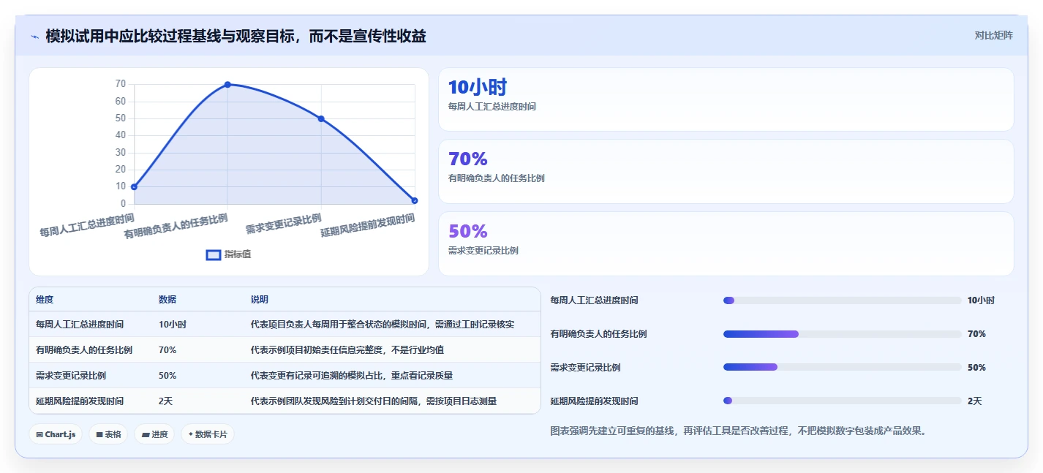Viewport: 1043px width, 473px height.
Task: Select table row cell 需求变更记录比例
Action: coord(71,376)
